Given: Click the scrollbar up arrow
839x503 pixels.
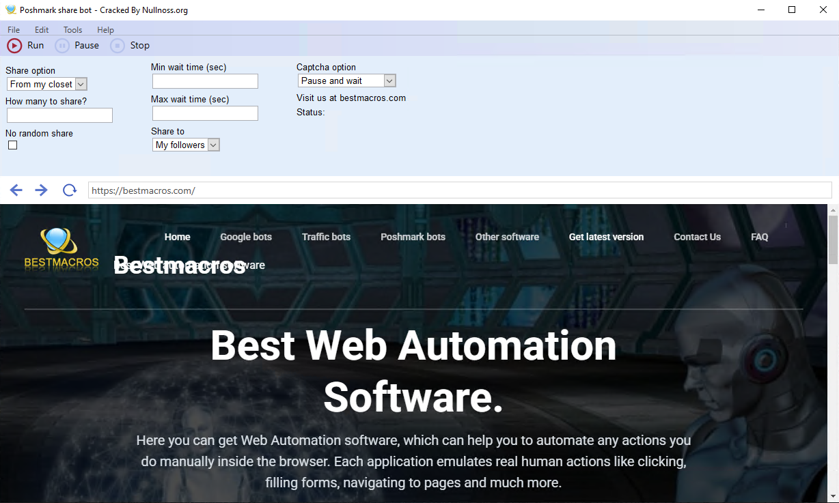Looking at the screenshot, I should (x=833, y=210).
